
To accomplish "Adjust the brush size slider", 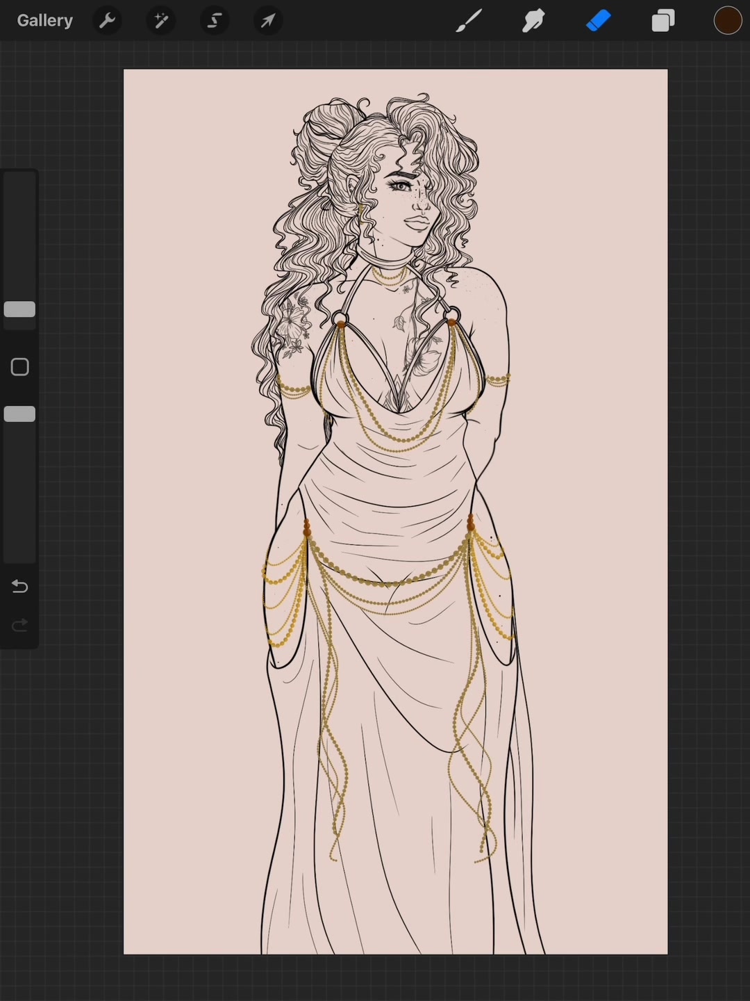I will (x=19, y=309).
